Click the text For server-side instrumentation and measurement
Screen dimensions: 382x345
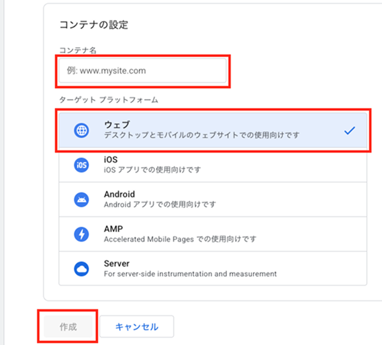tap(190, 274)
